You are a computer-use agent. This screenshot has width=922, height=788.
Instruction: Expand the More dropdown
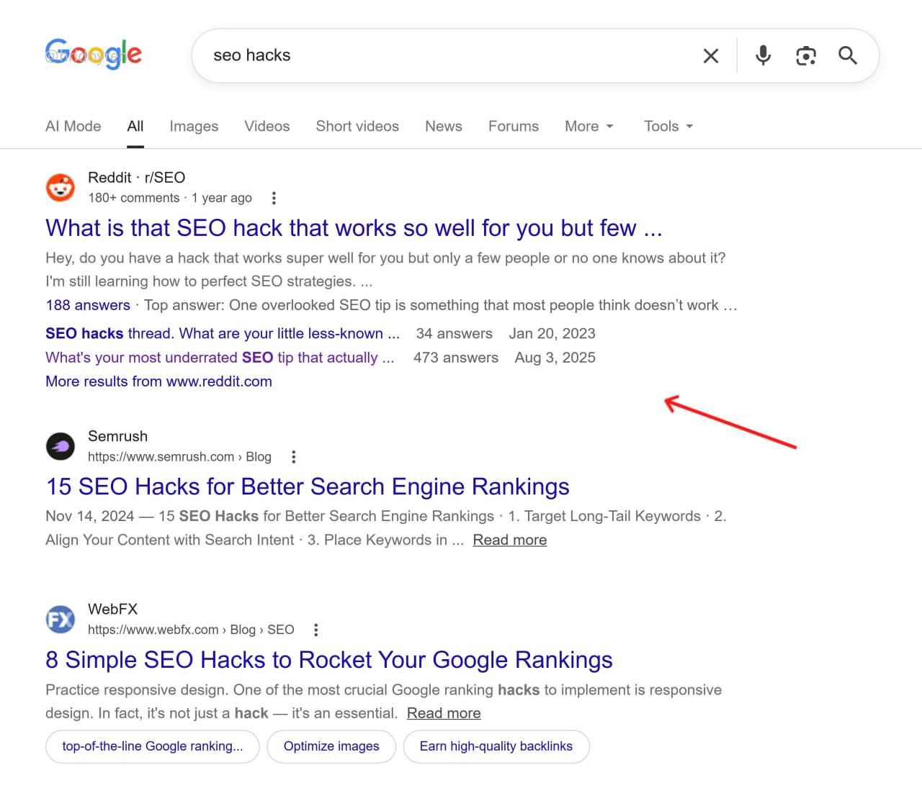click(589, 126)
